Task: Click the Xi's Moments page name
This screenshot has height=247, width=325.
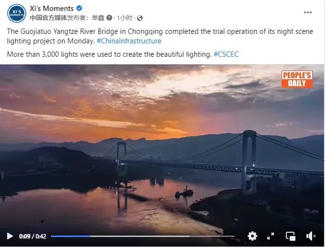Action: click(x=52, y=9)
